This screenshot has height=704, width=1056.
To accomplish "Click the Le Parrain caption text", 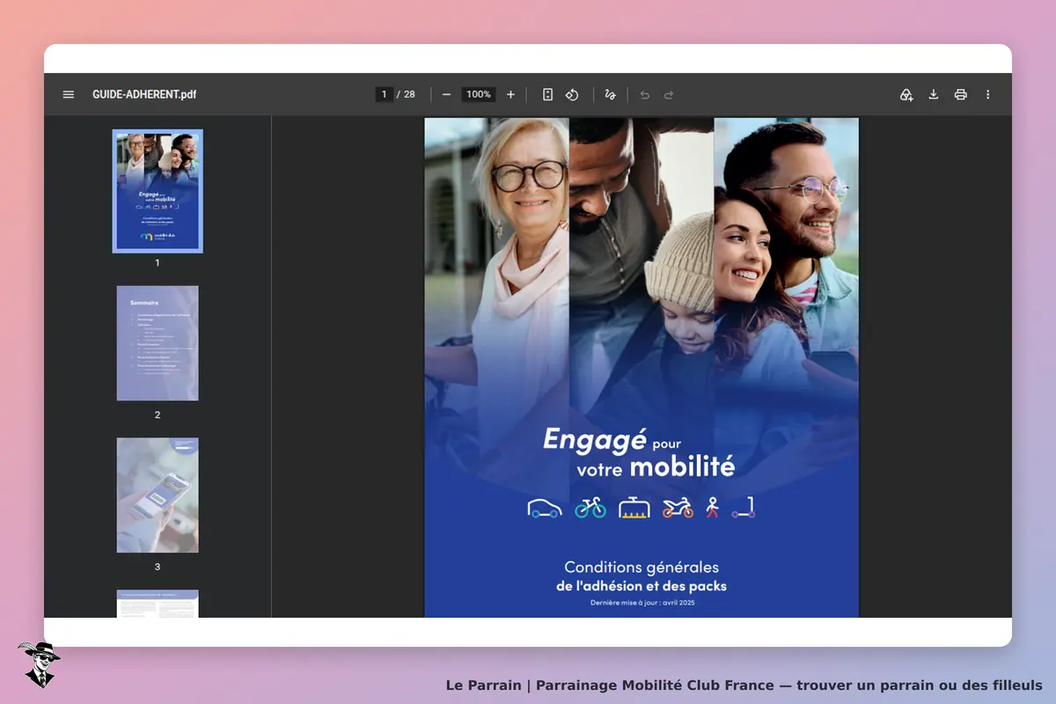I will [744, 685].
